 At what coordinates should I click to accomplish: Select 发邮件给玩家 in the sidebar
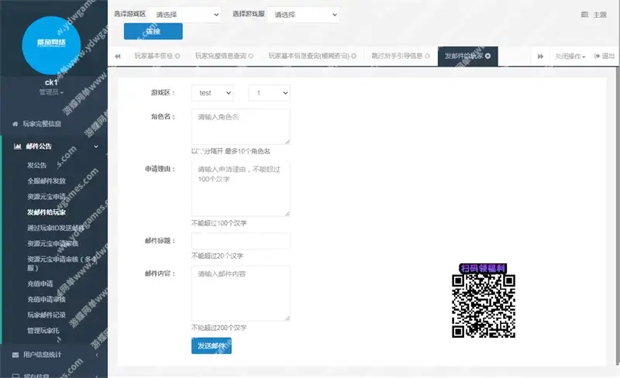(46, 212)
